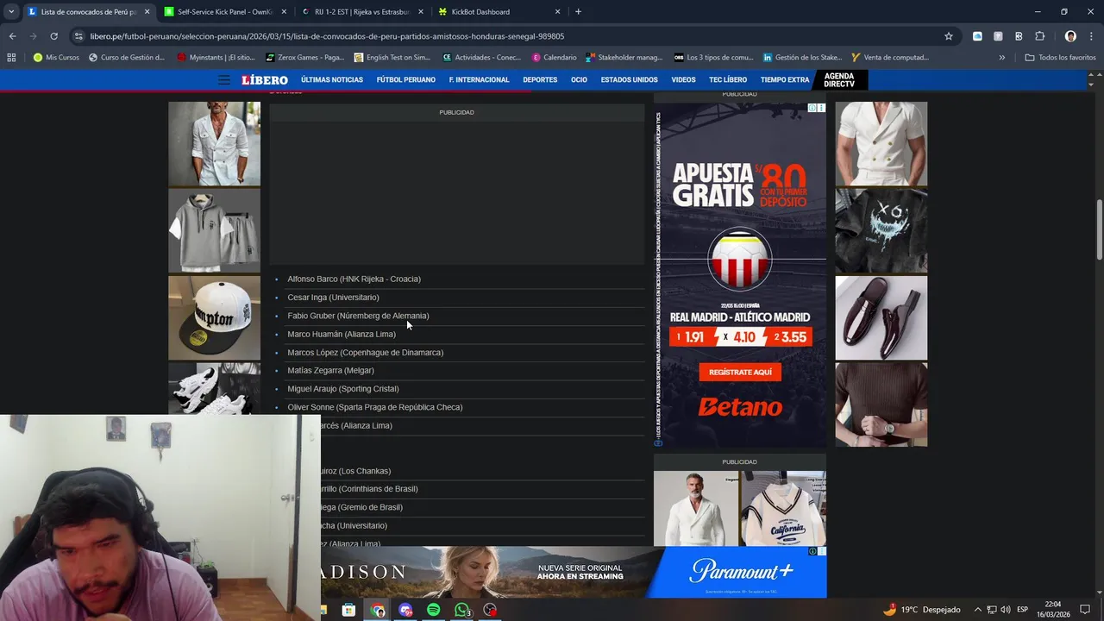Viewport: 1104px width, 621px height.
Task: Open the Zerox Games bookmark
Action: (x=304, y=58)
